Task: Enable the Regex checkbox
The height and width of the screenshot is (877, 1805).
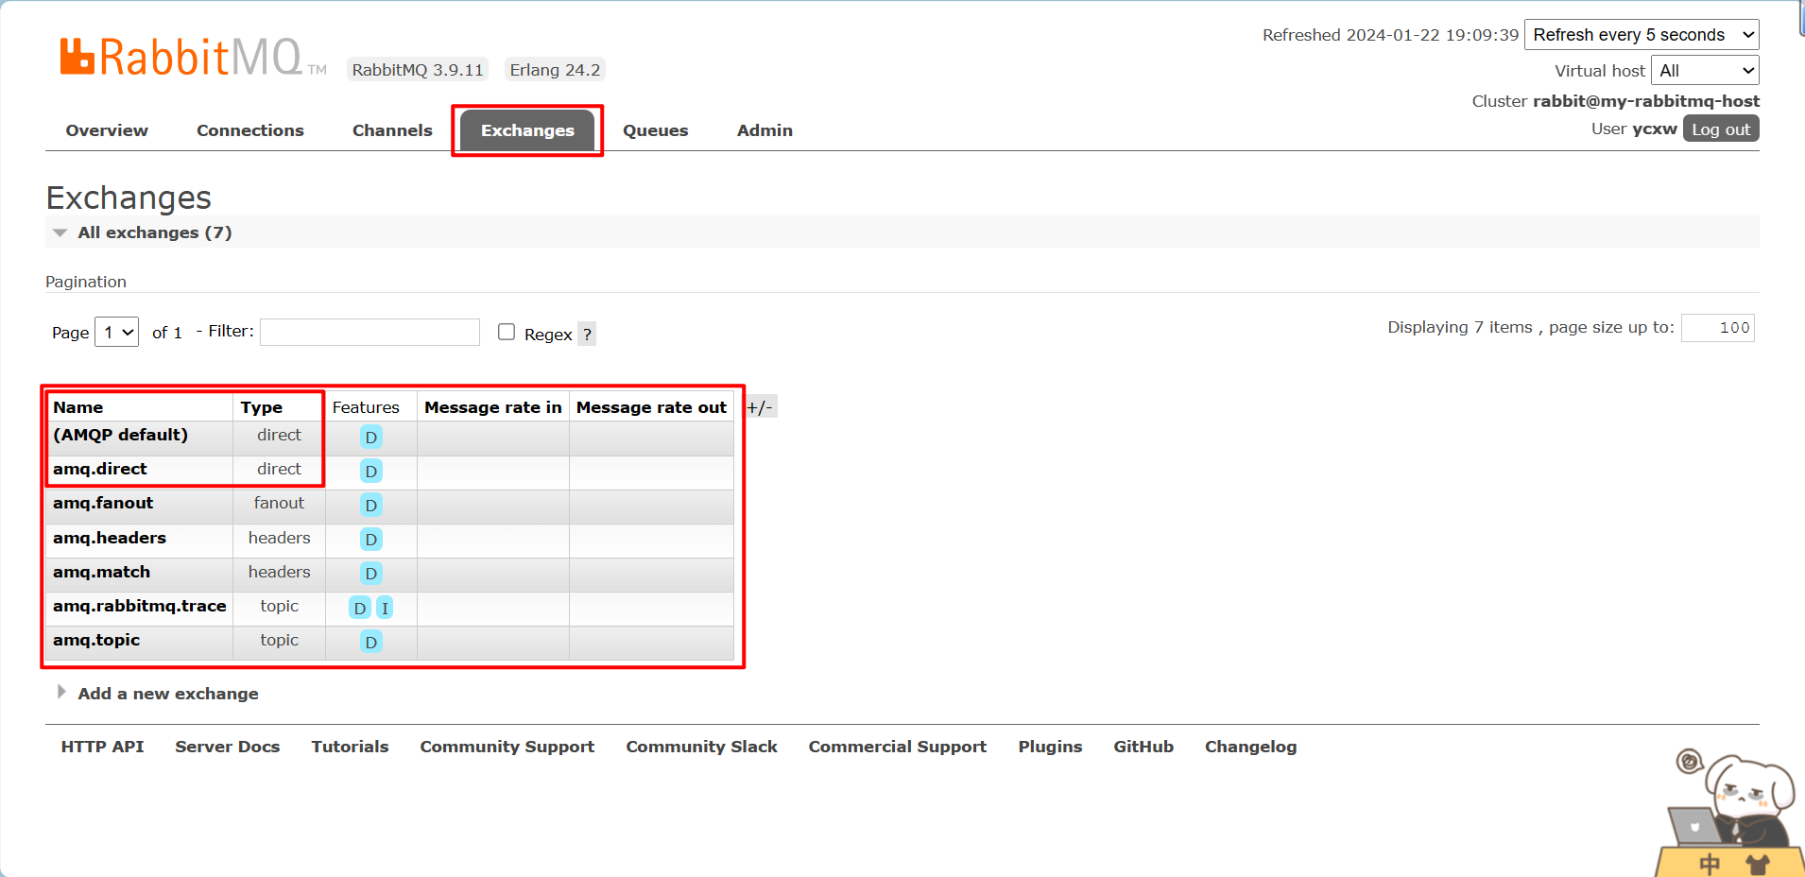Action: [x=507, y=332]
